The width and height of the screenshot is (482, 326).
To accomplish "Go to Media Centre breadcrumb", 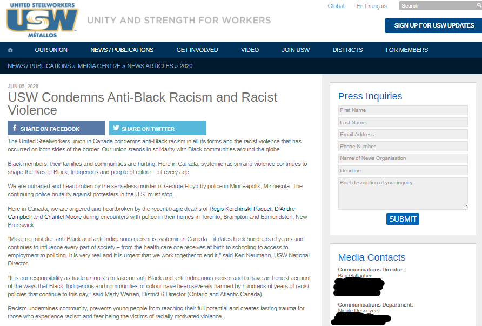I will point(99,66).
